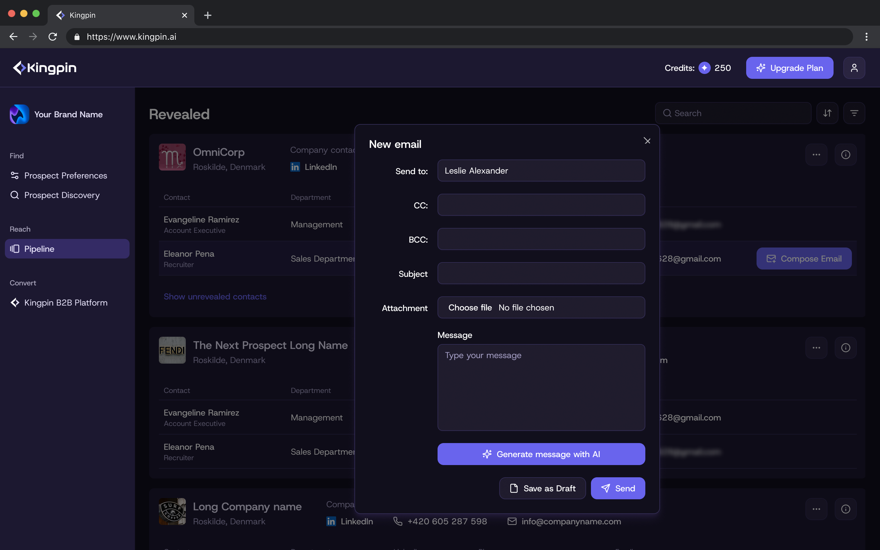
Task: Click the Send to field with Leslie Alexander
Action: tap(541, 170)
